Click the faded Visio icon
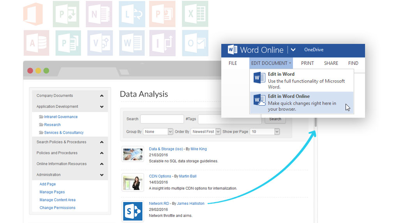 click(x=100, y=43)
